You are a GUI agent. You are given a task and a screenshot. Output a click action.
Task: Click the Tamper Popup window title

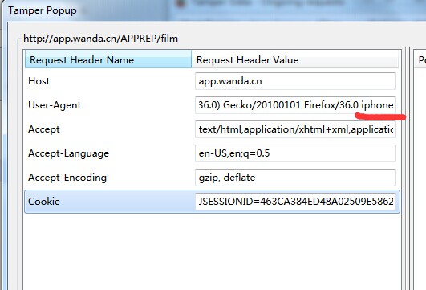tap(43, 10)
